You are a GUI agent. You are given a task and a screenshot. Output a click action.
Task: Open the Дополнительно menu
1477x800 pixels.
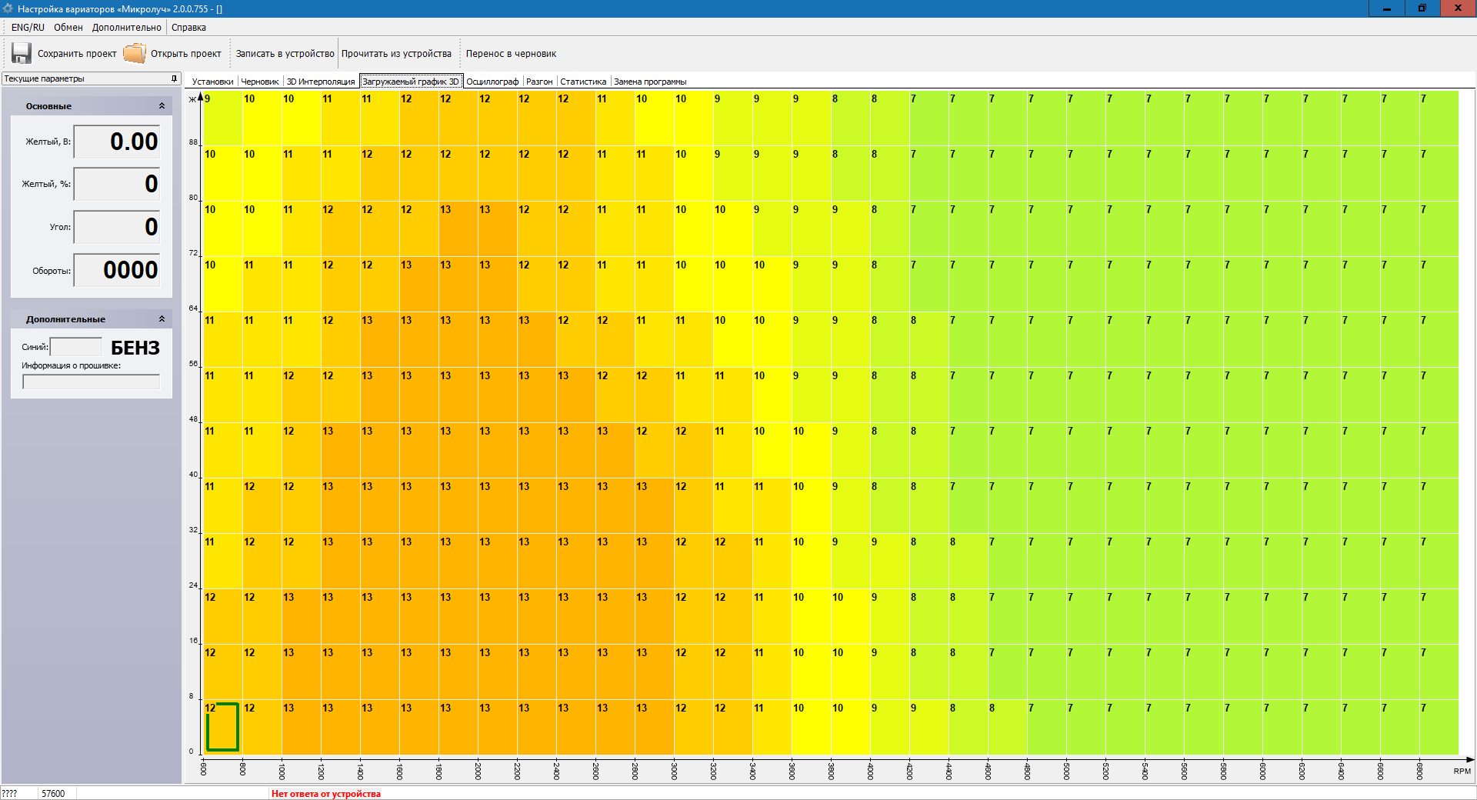click(126, 28)
